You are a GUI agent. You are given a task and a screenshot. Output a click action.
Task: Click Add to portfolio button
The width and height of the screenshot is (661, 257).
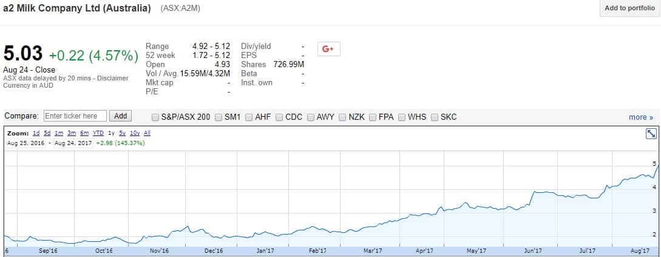coord(629,8)
